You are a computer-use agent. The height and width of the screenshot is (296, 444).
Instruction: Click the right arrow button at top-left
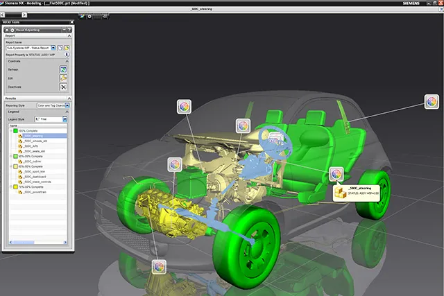[24, 15]
